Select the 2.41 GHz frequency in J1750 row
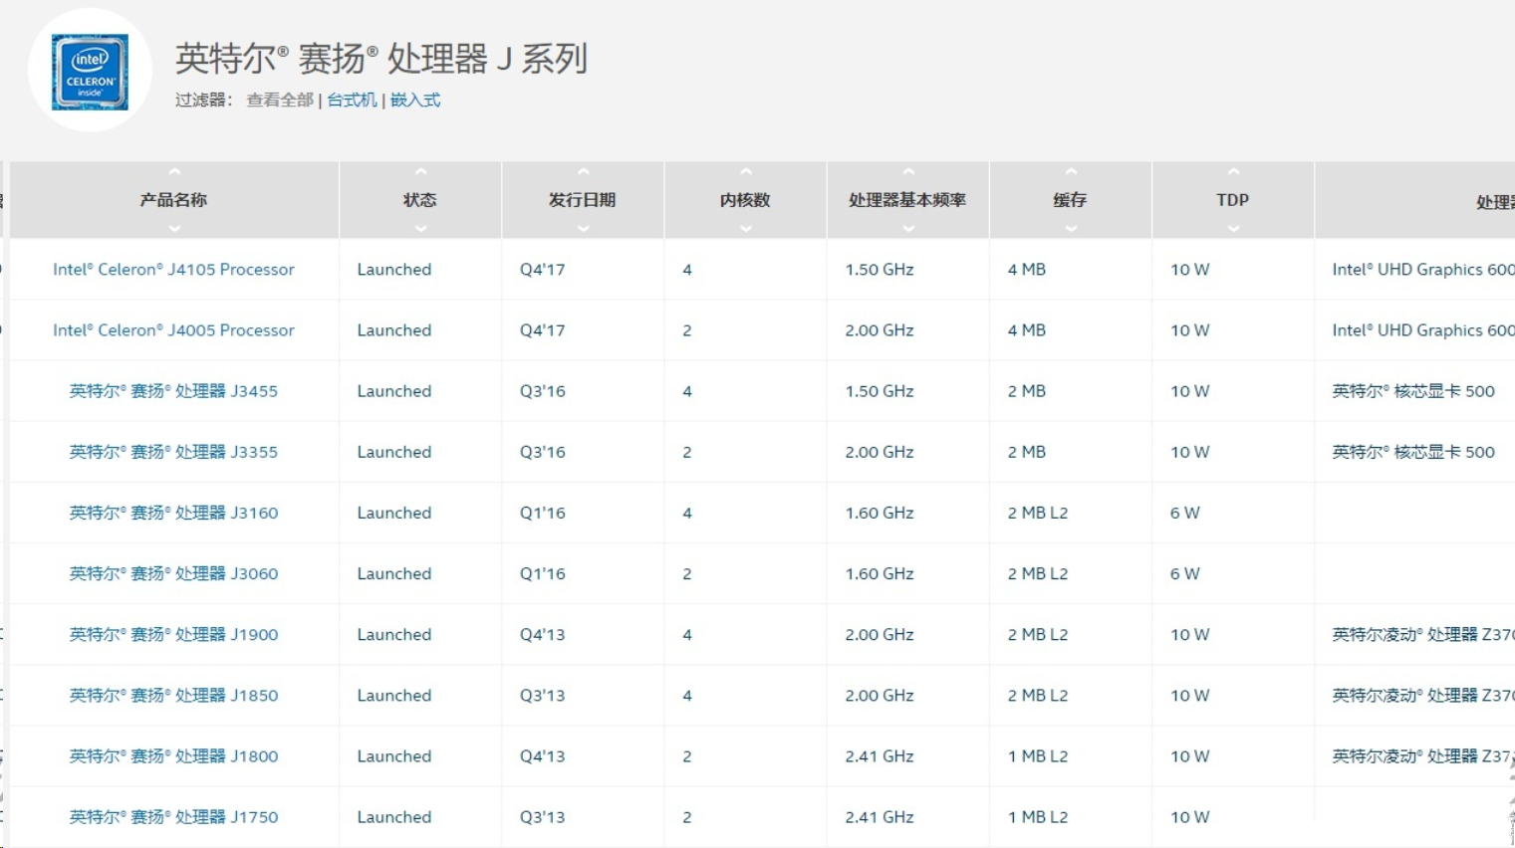Screen dimensions: 1515x848 pyautogui.click(x=880, y=816)
